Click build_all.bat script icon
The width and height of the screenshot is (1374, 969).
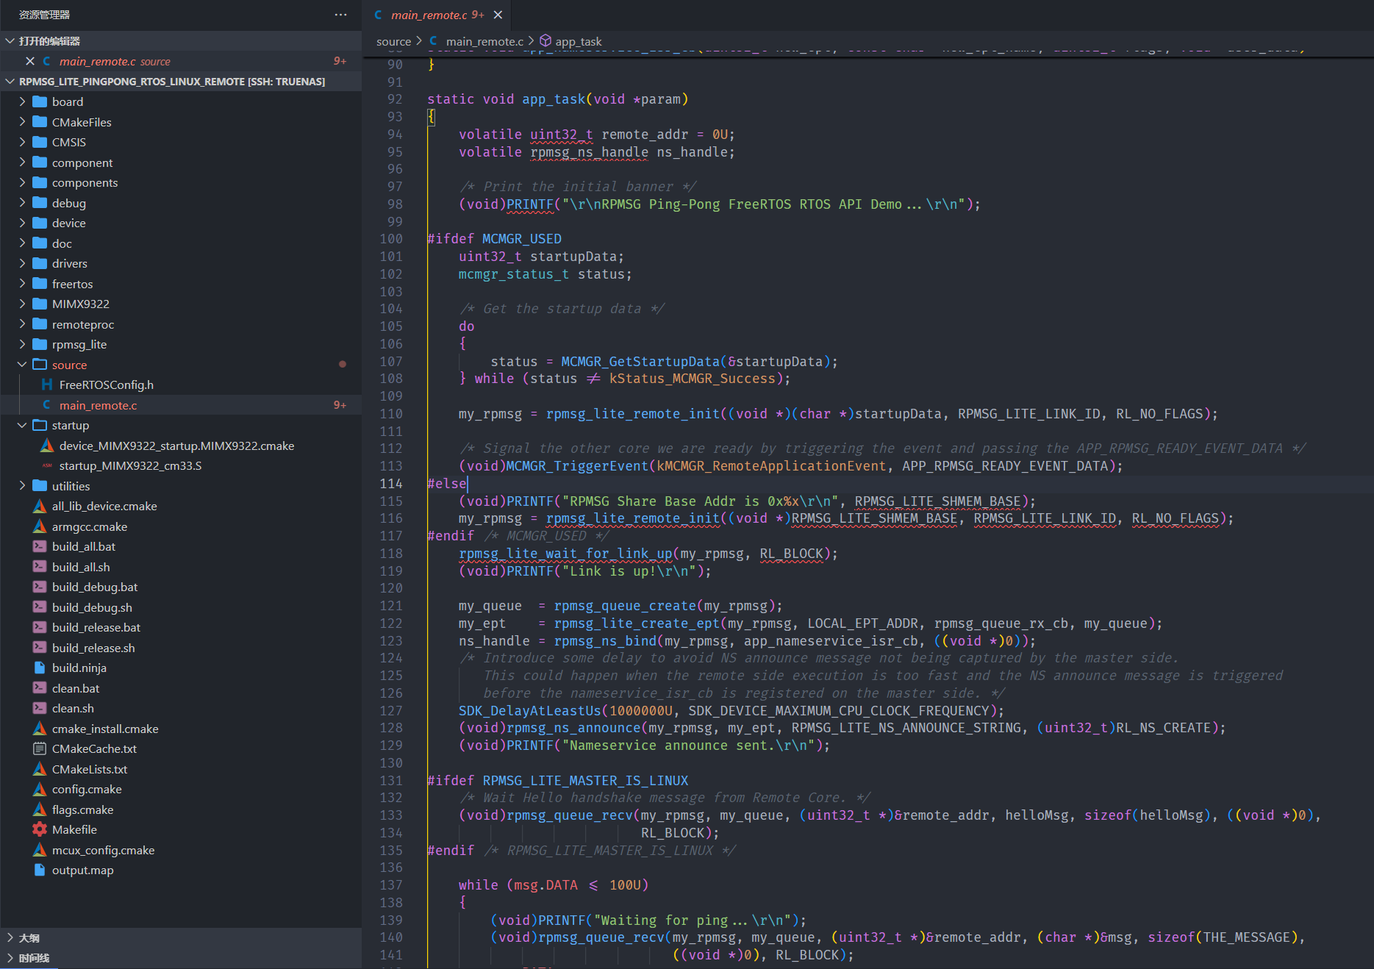(40, 546)
